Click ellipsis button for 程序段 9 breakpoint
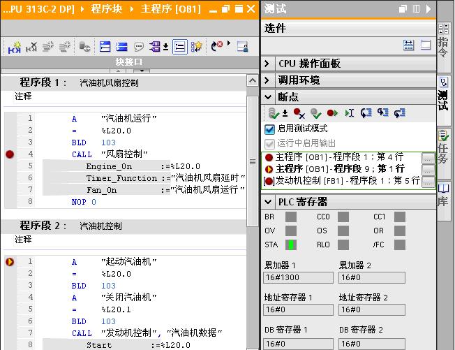This screenshot has width=455, height=350. 427,170
